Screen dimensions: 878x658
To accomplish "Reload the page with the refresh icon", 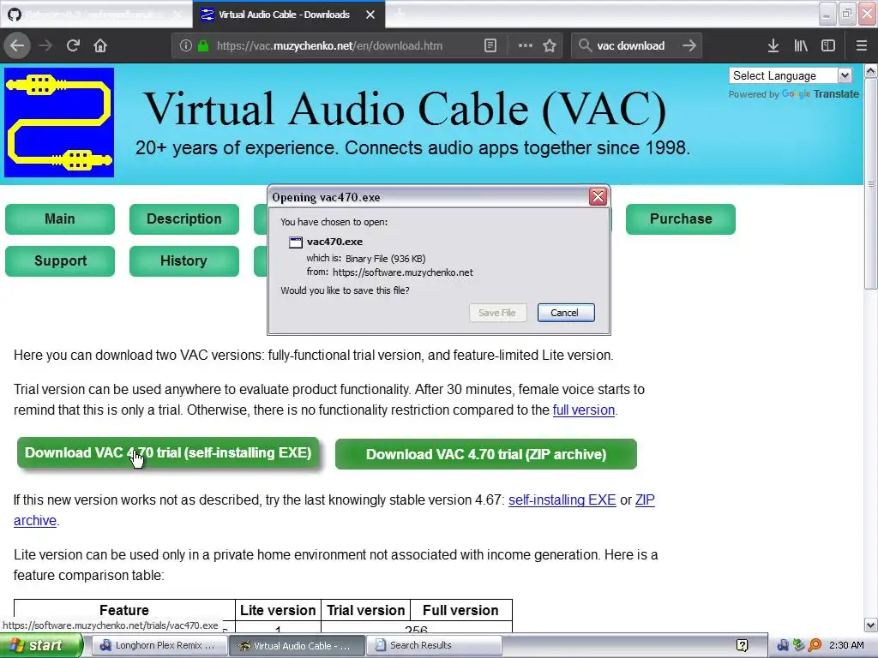I will point(73,45).
